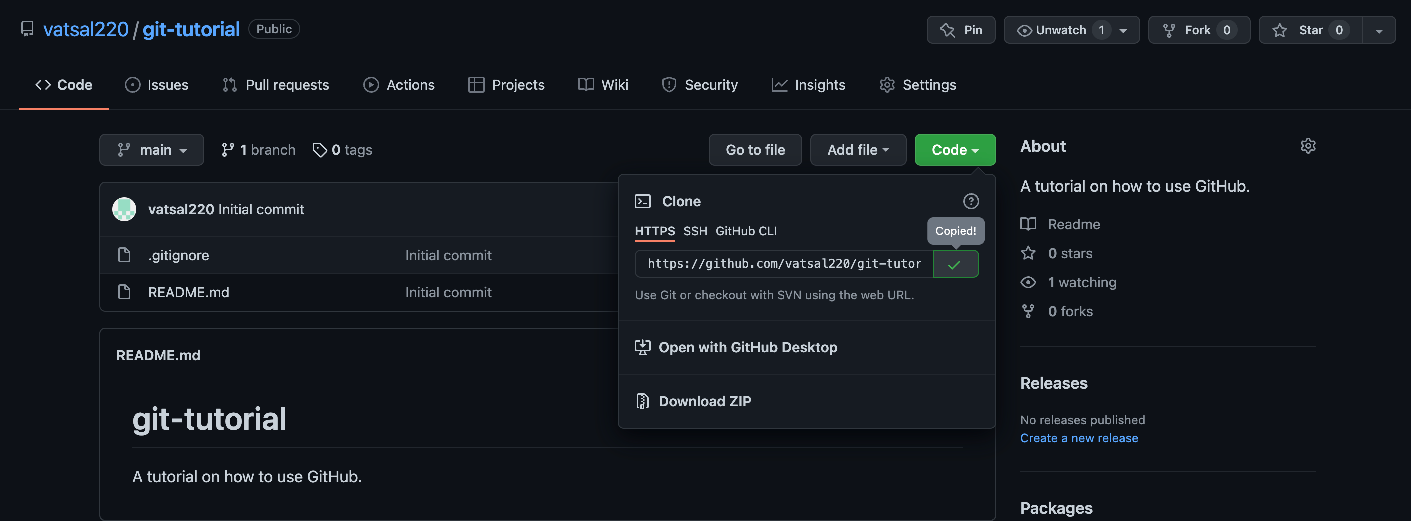This screenshot has height=521, width=1411.
Task: Fork the git-tutorial repository
Action: click(x=1198, y=30)
